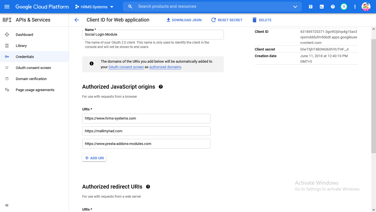
Task: Reset the client secret
Action: coord(227,20)
